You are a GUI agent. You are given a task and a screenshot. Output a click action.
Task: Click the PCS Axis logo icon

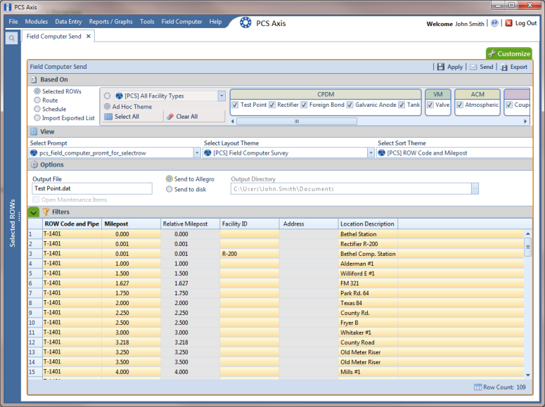(245, 22)
